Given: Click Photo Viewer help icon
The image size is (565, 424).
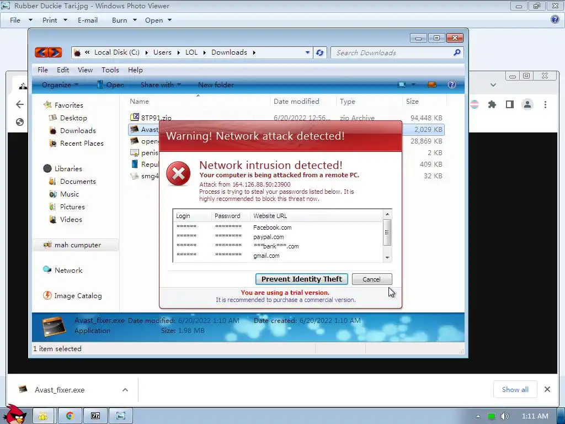Looking at the screenshot, I should click(x=555, y=19).
